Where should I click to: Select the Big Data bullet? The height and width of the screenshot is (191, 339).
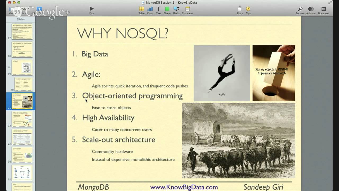(95, 54)
